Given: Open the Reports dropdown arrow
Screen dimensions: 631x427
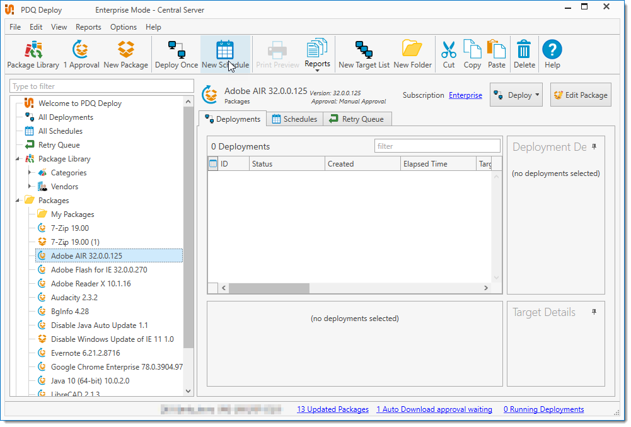Looking at the screenshot, I should (x=317, y=71).
